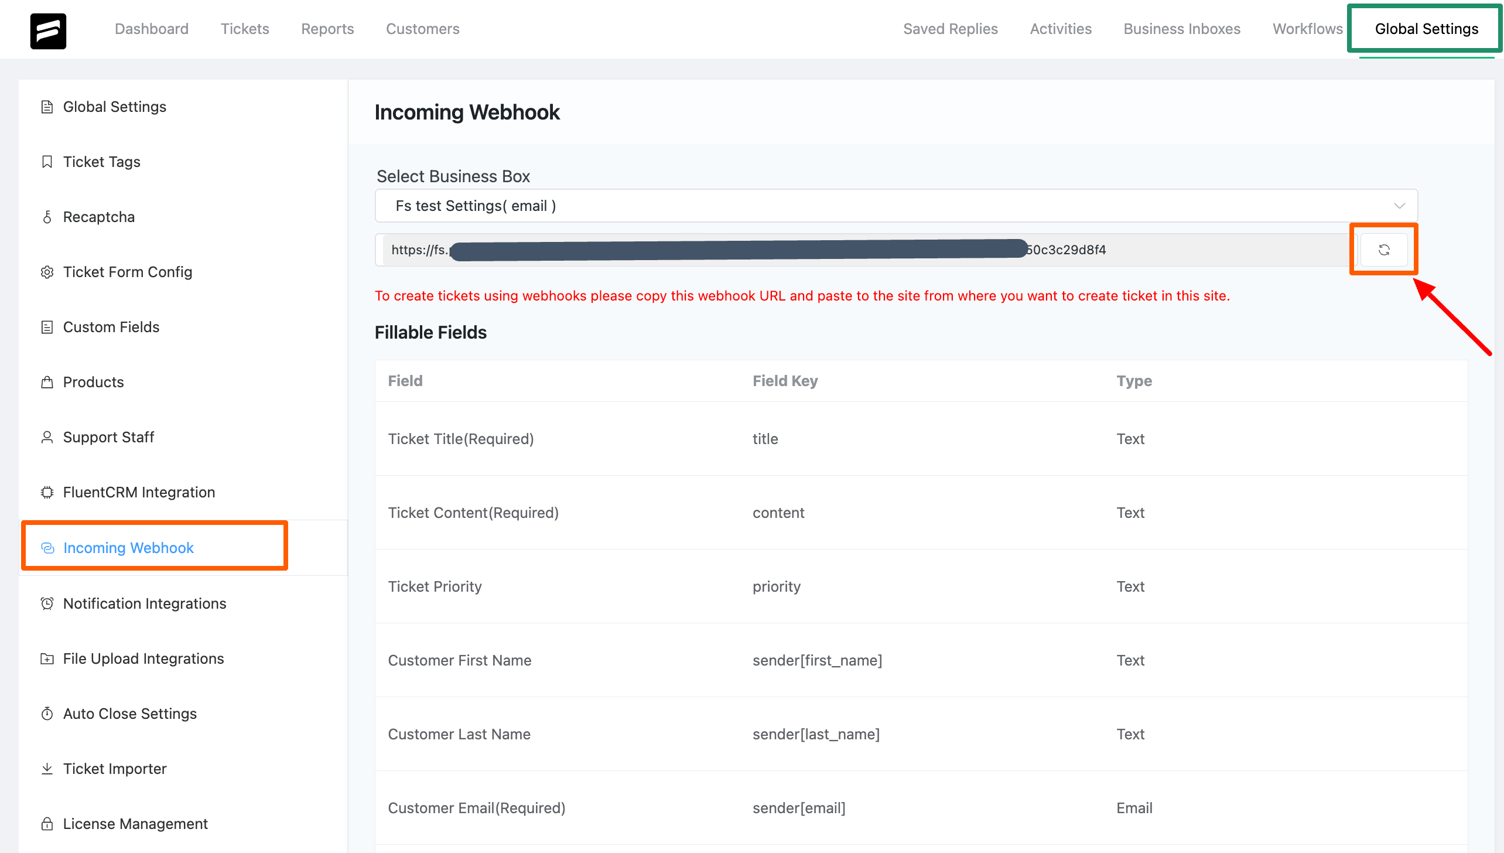The width and height of the screenshot is (1504, 853).
Task: Click the License Management sidebar icon
Action: tap(47, 823)
